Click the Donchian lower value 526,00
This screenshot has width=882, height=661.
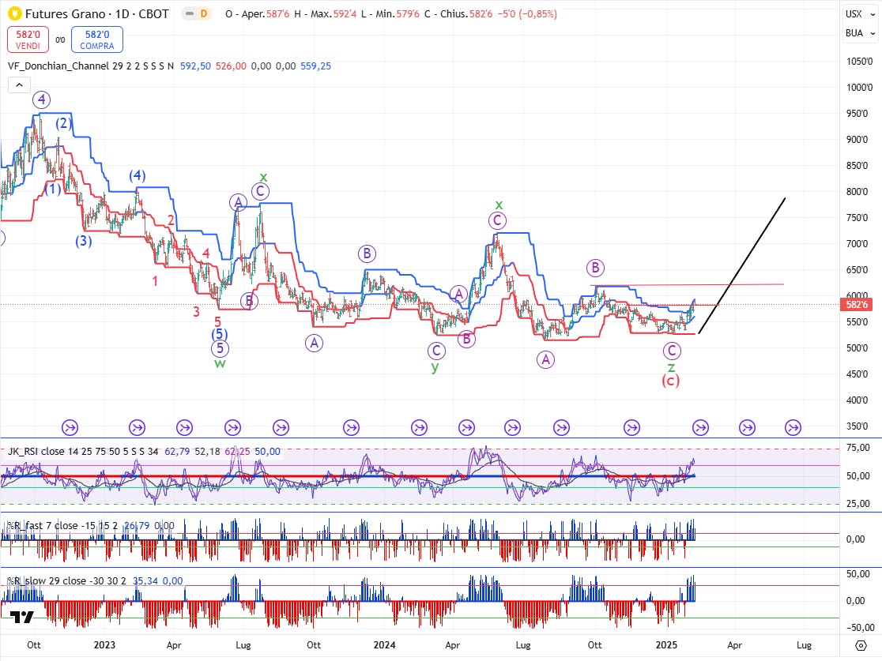pyautogui.click(x=231, y=66)
